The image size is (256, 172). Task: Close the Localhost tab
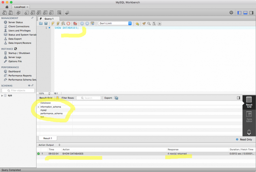[x=27, y=7]
